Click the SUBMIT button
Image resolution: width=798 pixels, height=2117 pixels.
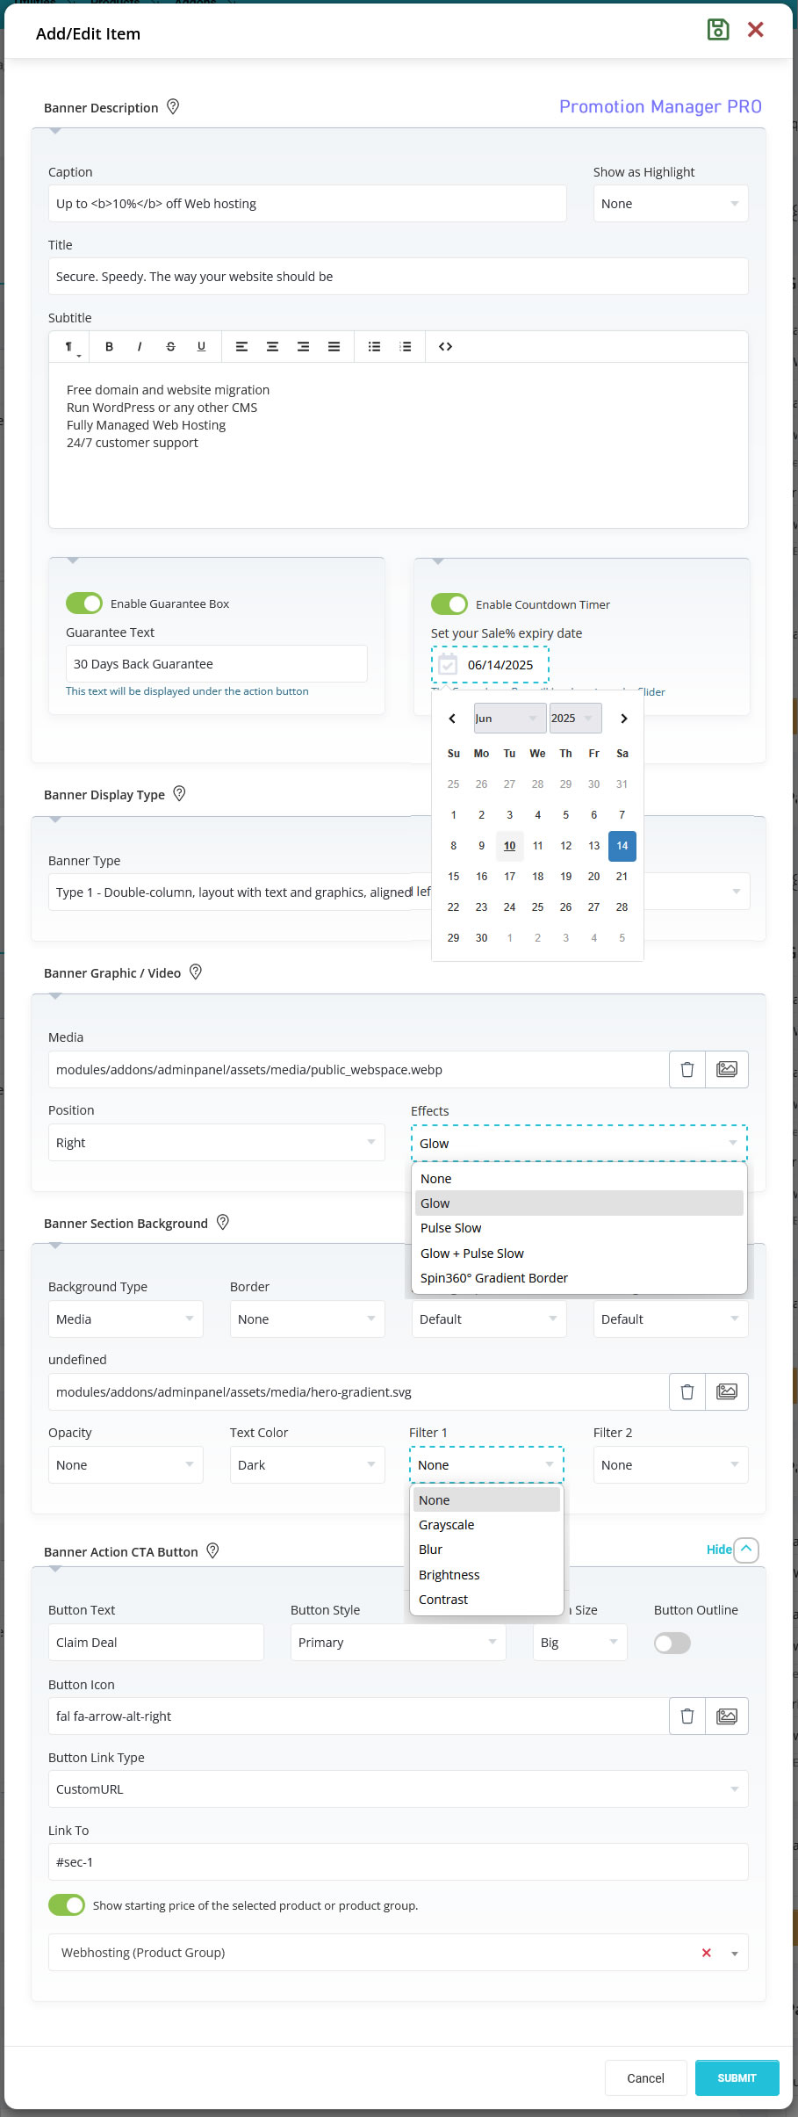737,2077
